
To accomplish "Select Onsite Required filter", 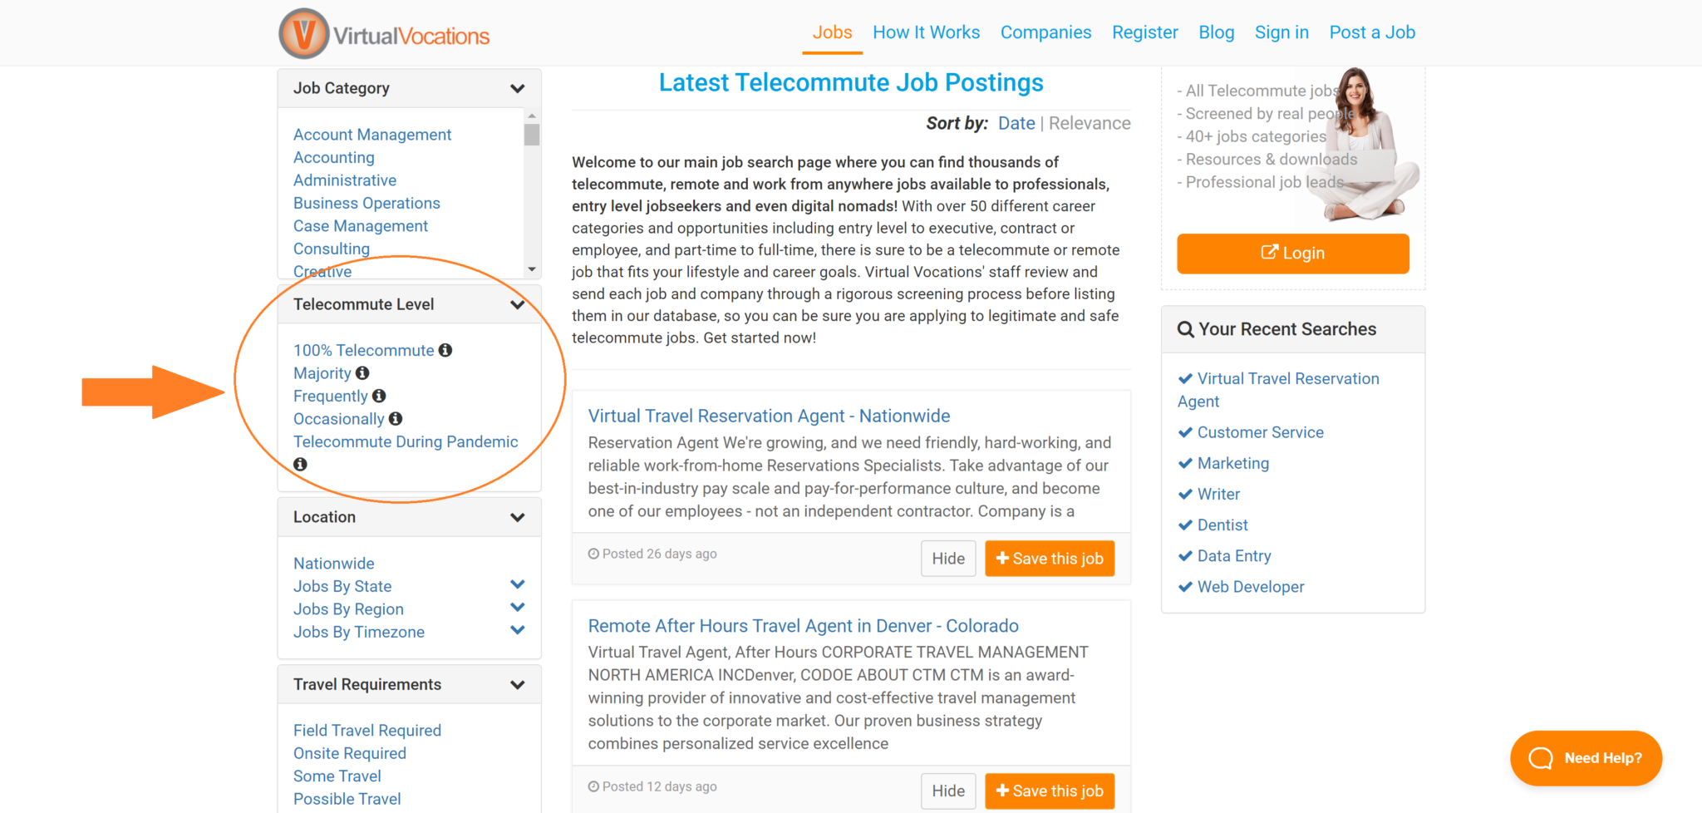I will tap(350, 753).
